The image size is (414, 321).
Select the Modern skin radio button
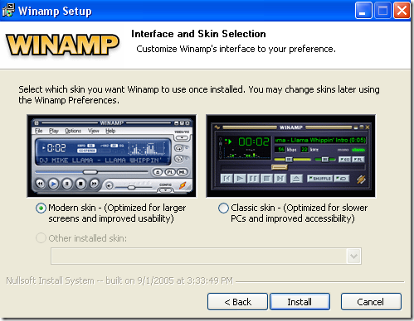pyautogui.click(x=41, y=208)
